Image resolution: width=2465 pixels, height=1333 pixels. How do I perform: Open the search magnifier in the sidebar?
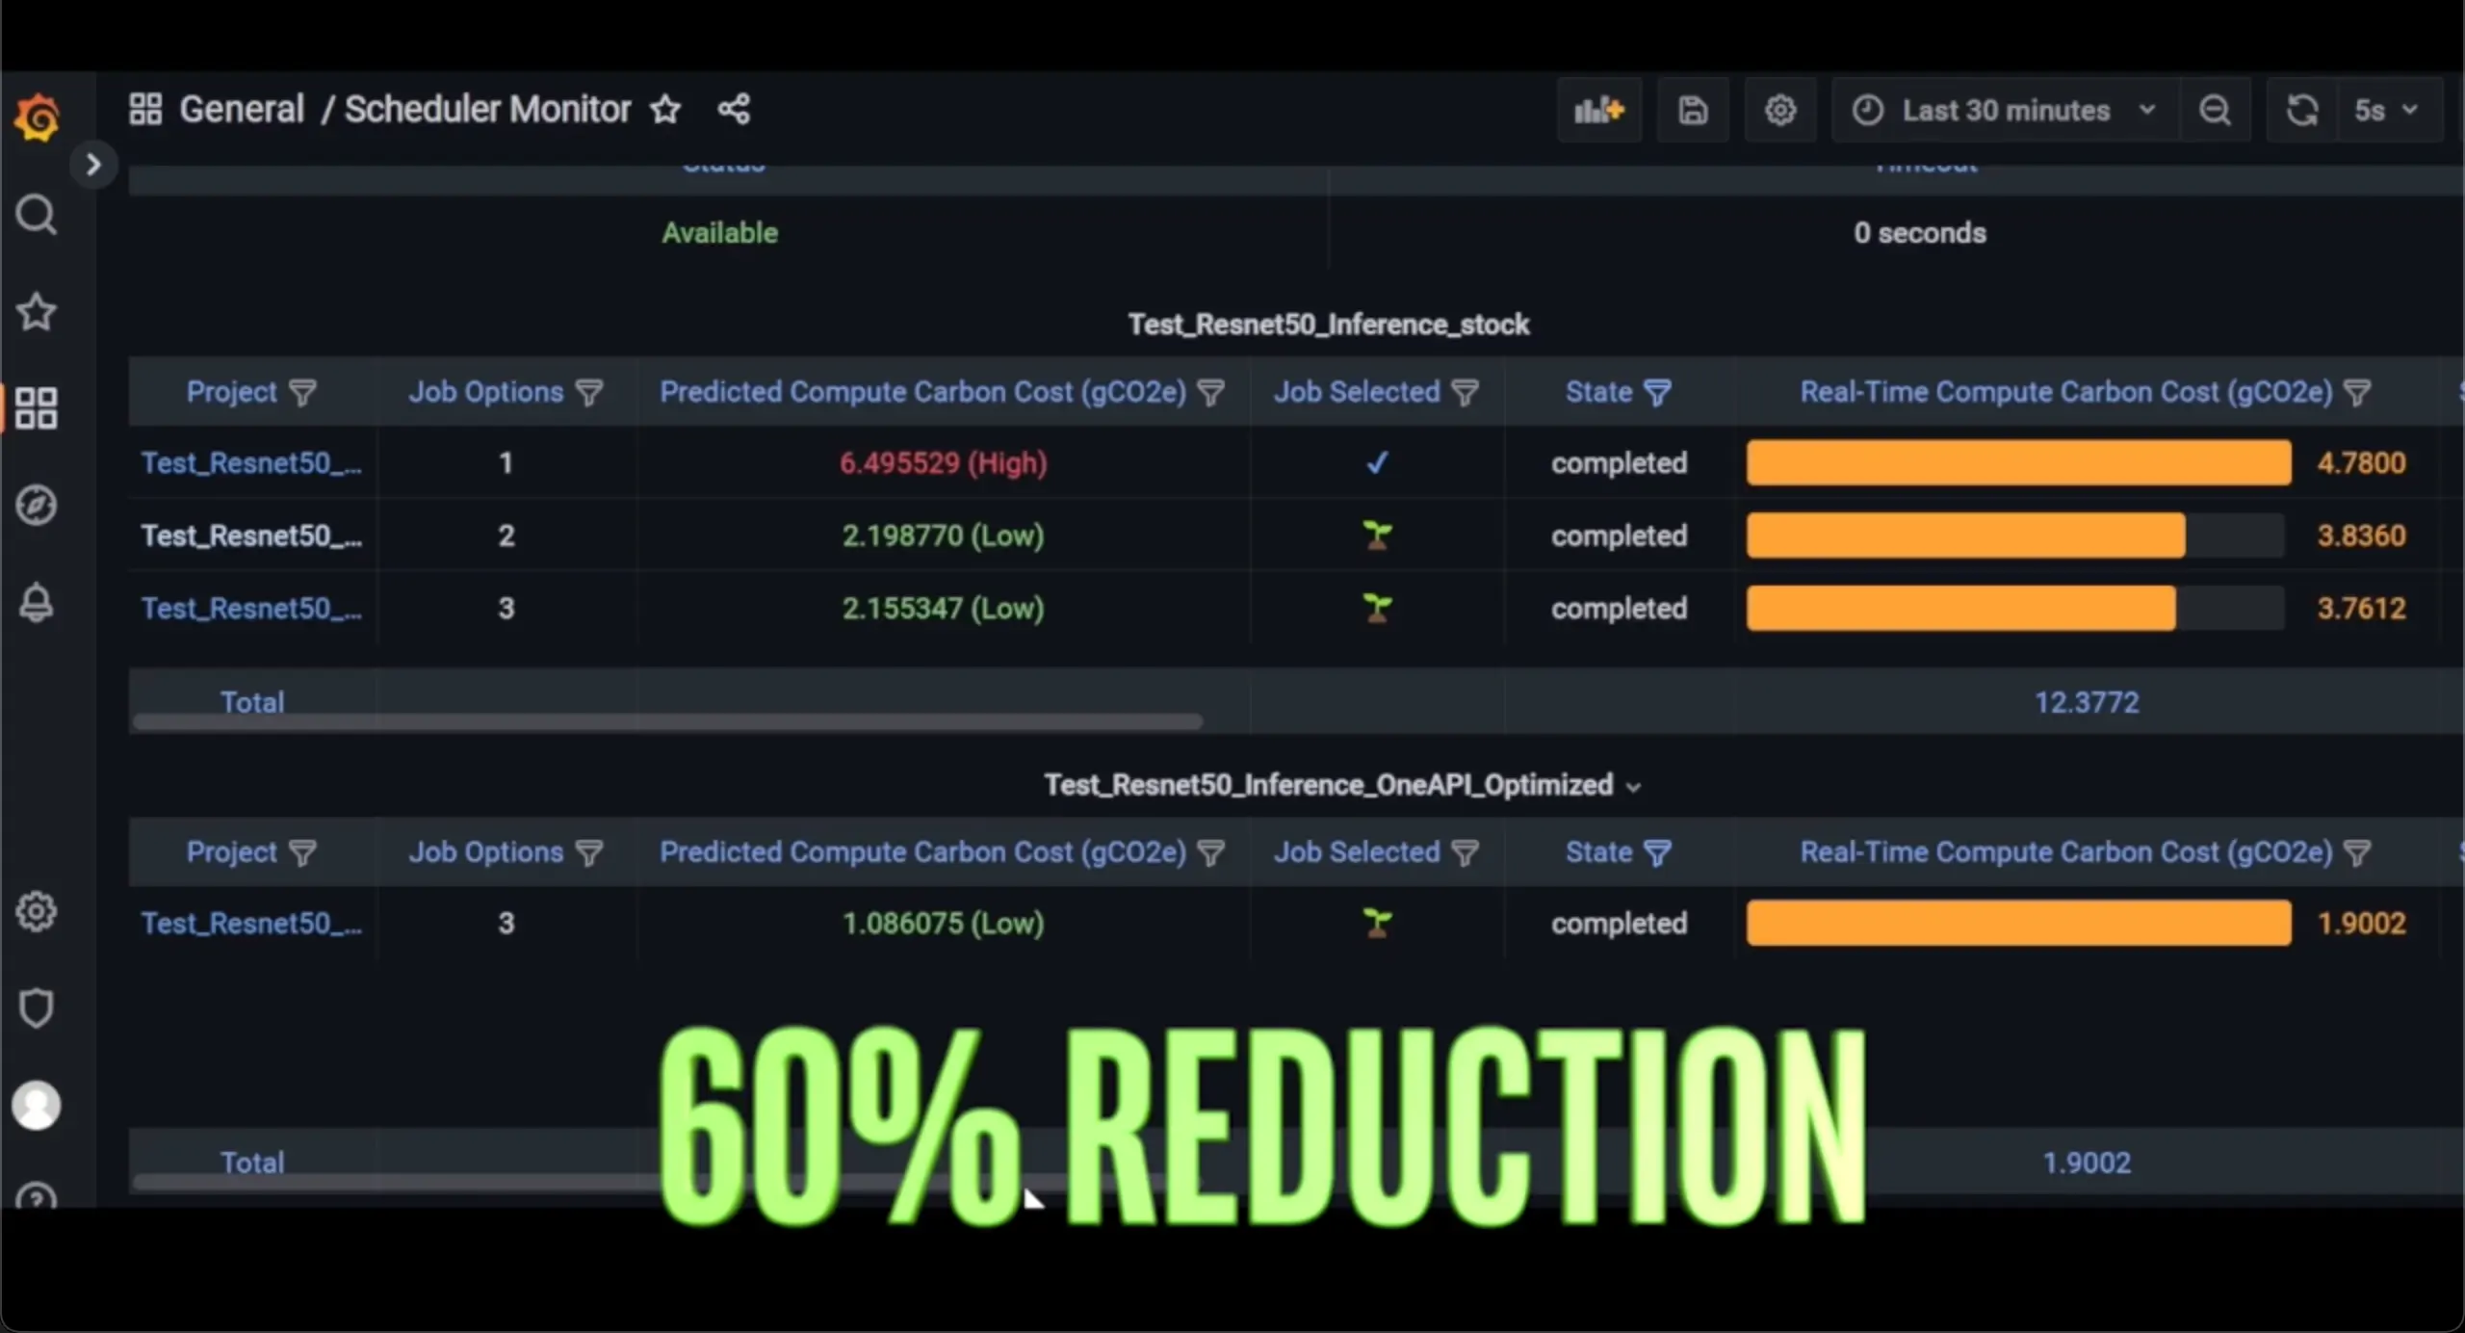tap(37, 214)
